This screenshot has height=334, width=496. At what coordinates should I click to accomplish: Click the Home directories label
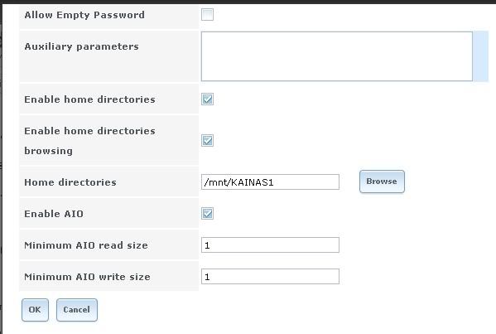tap(70, 182)
